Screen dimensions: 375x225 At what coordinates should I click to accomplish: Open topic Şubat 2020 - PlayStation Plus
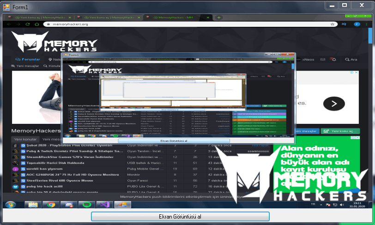coord(69,145)
